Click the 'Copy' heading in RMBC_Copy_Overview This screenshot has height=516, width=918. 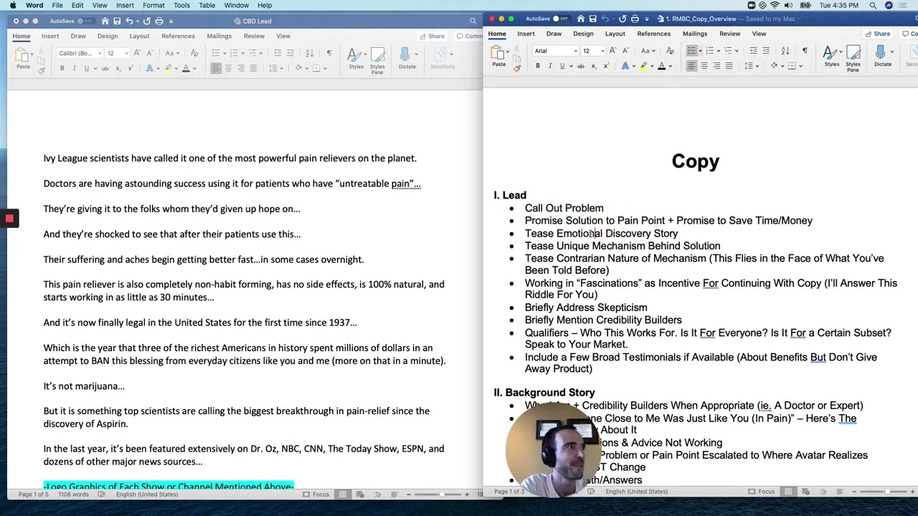(695, 161)
